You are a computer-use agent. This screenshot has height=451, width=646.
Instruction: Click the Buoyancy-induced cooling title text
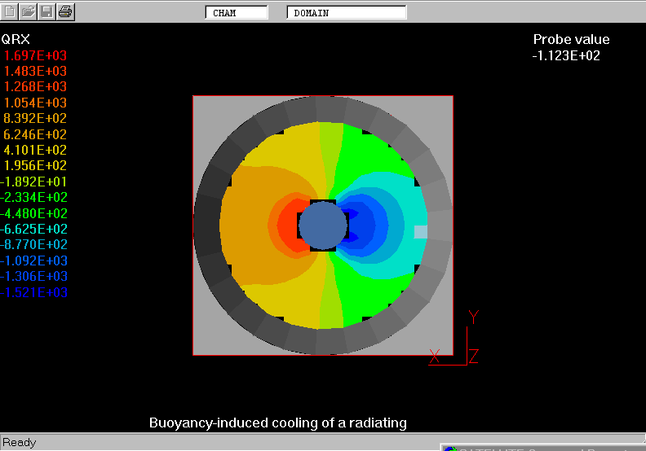point(277,423)
